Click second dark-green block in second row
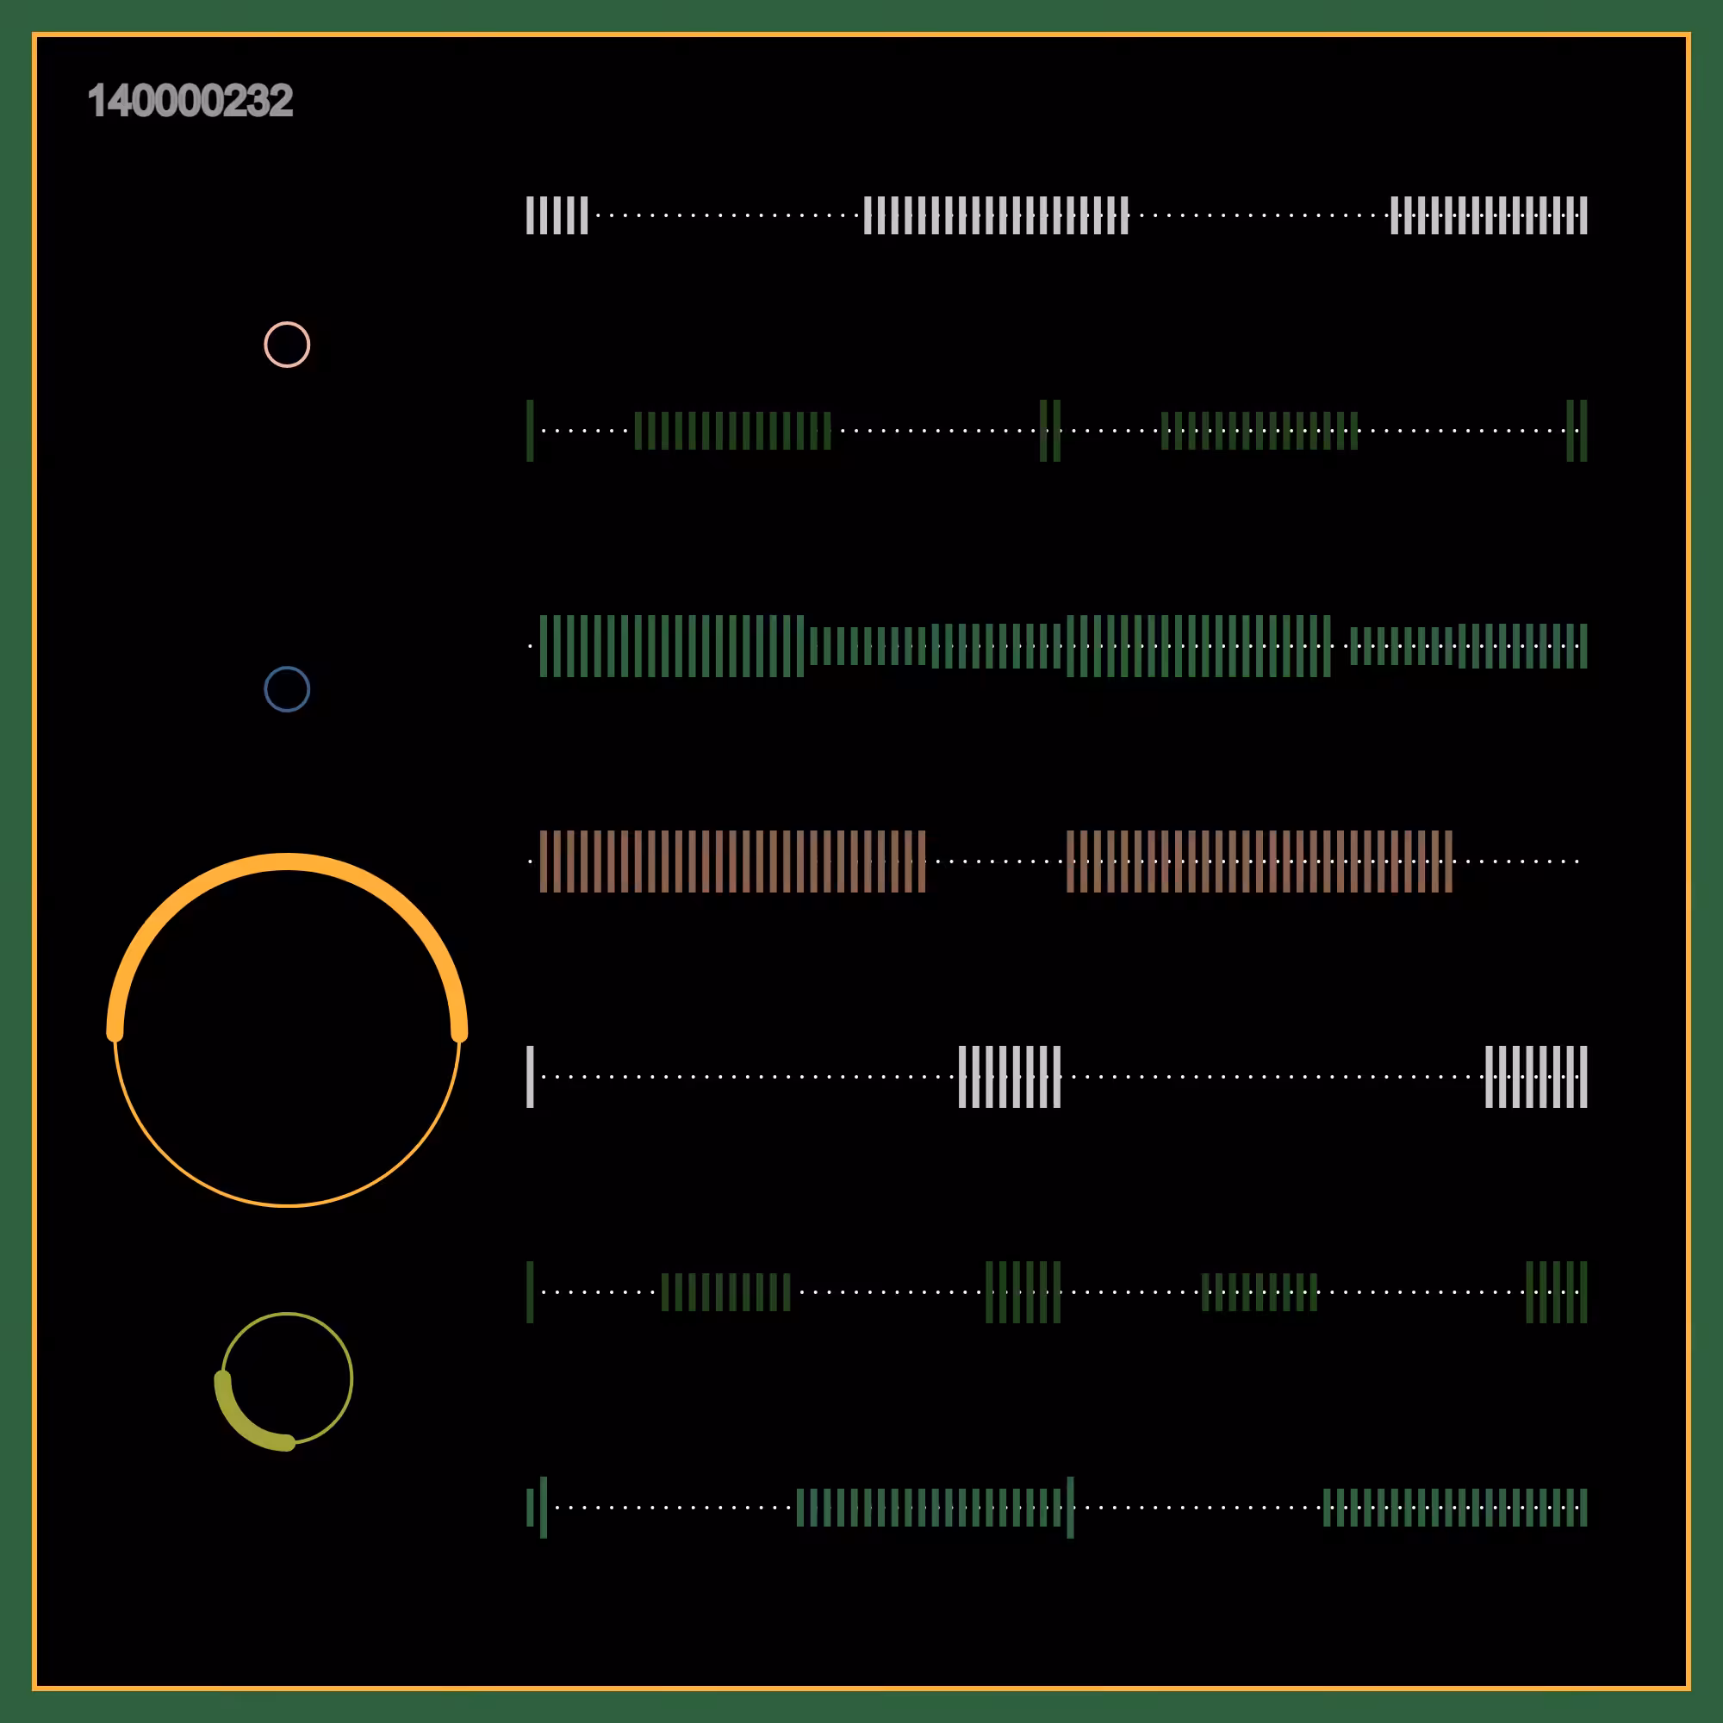Image resolution: width=1723 pixels, height=1723 pixels. coord(1260,431)
